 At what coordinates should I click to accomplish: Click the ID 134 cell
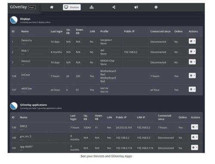[x=14, y=76]
